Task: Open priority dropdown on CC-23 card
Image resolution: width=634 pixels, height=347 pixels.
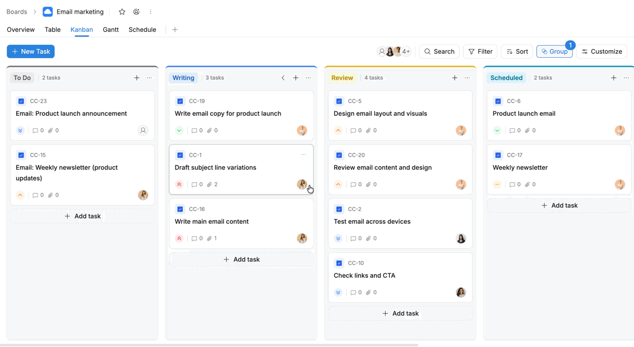Action: pos(21,130)
